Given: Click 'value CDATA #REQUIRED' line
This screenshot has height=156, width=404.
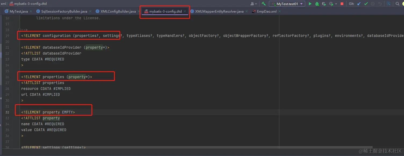Looking at the screenshot, I should tap(44, 130).
